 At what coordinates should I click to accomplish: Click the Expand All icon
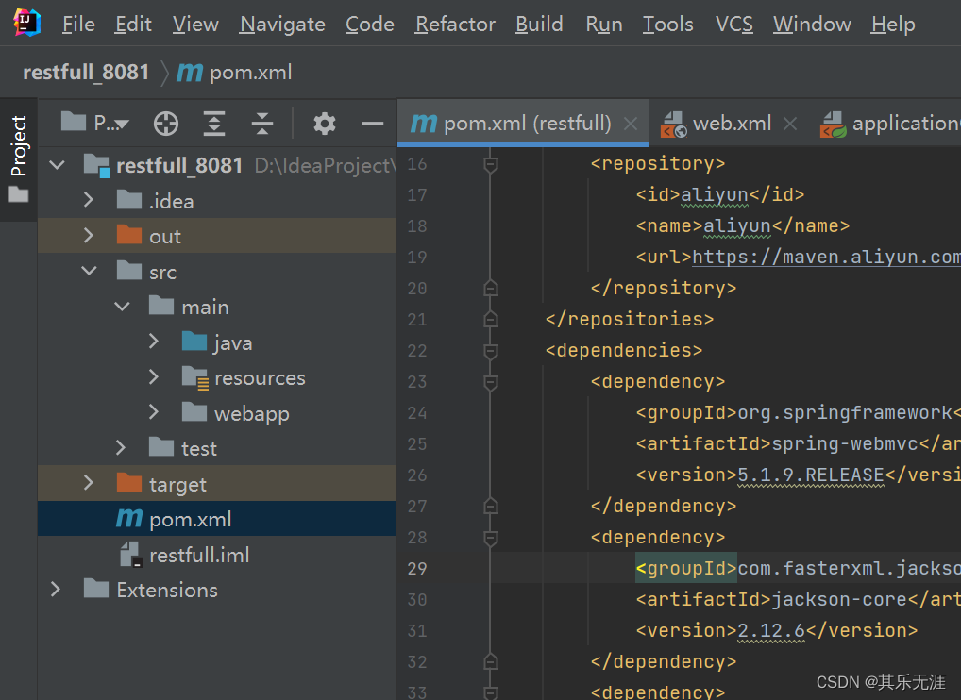[x=214, y=124]
